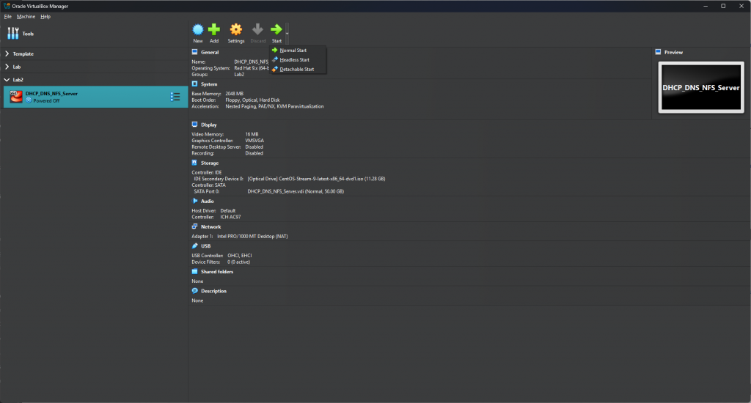The image size is (751, 403).
Task: Click the Intel PRO/1000 MT Desktop adapter text
Action: click(252, 237)
